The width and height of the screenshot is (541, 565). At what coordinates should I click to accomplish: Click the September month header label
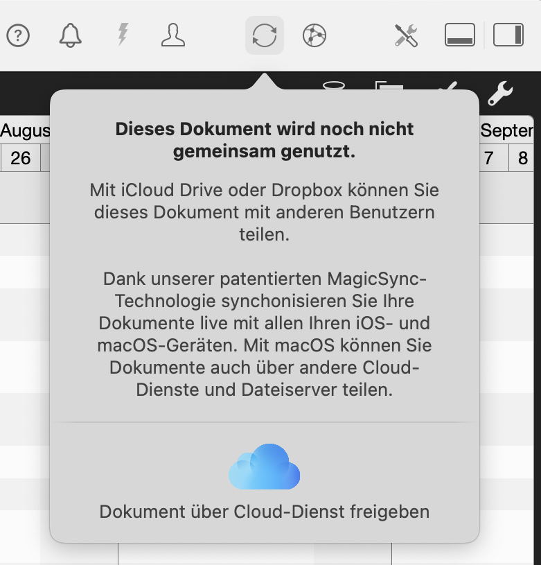tap(507, 130)
